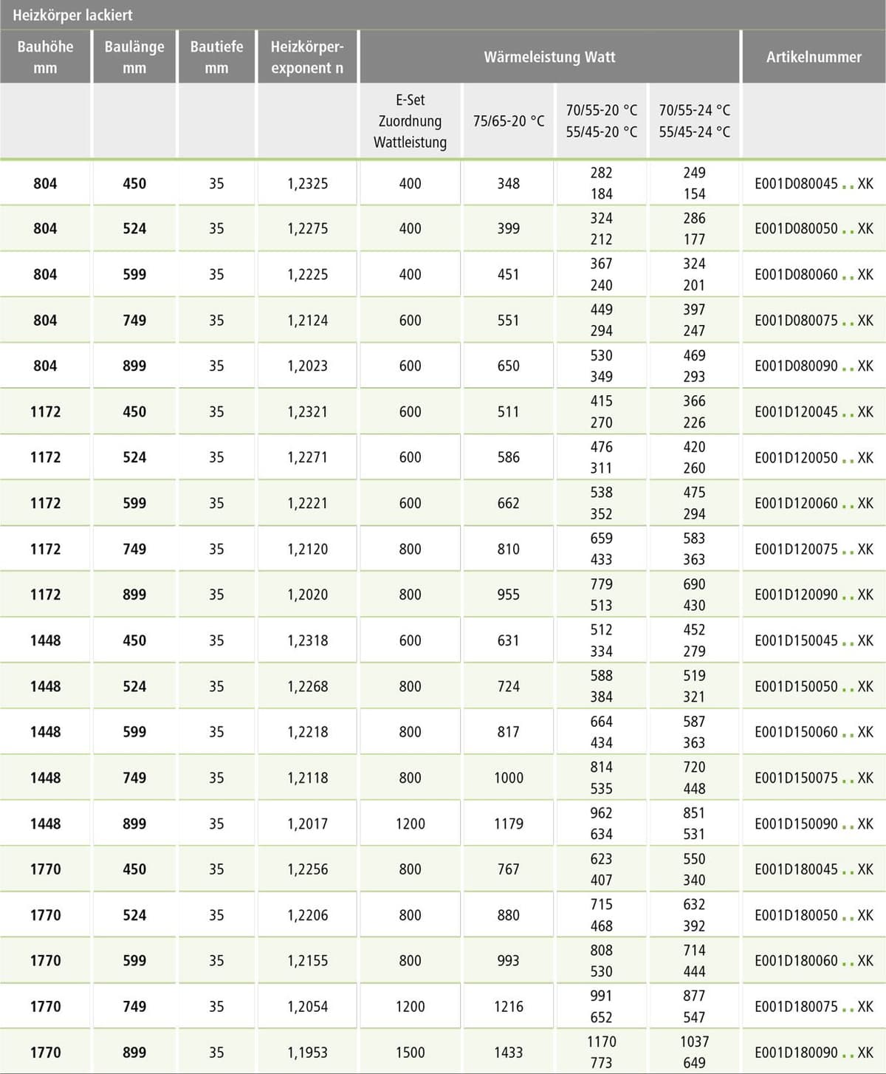Click the 'Bautiefe mm' column header

(x=216, y=57)
